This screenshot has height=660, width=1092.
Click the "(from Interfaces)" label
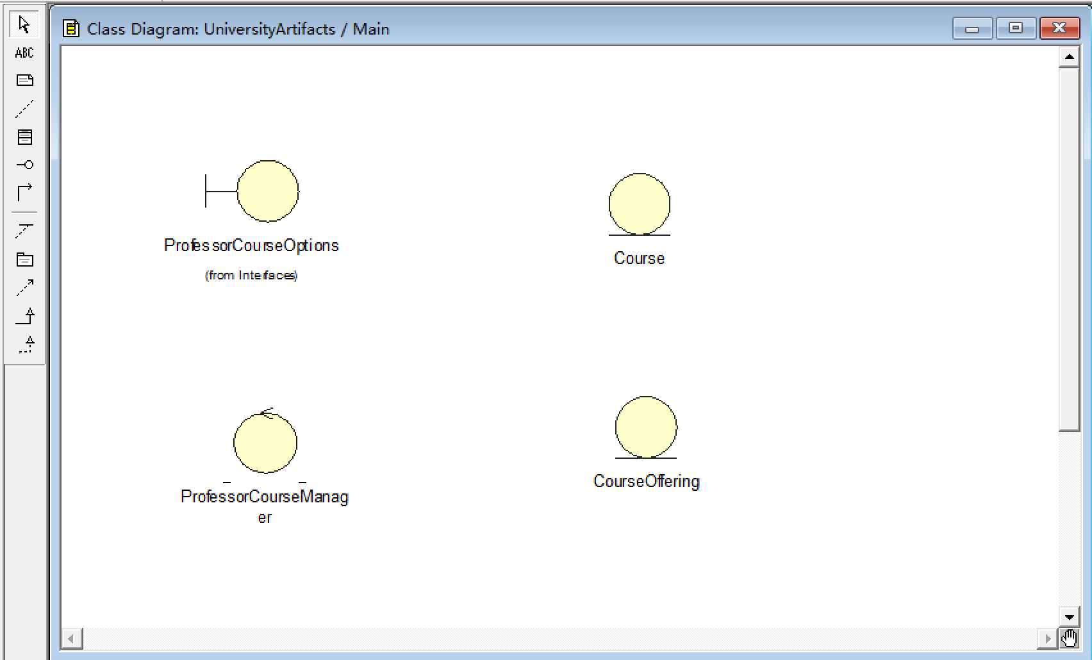pyautogui.click(x=251, y=275)
